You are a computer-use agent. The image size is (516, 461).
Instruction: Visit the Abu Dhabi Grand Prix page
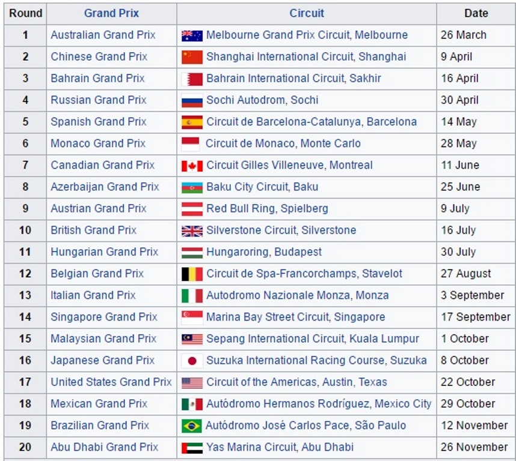[104, 447]
